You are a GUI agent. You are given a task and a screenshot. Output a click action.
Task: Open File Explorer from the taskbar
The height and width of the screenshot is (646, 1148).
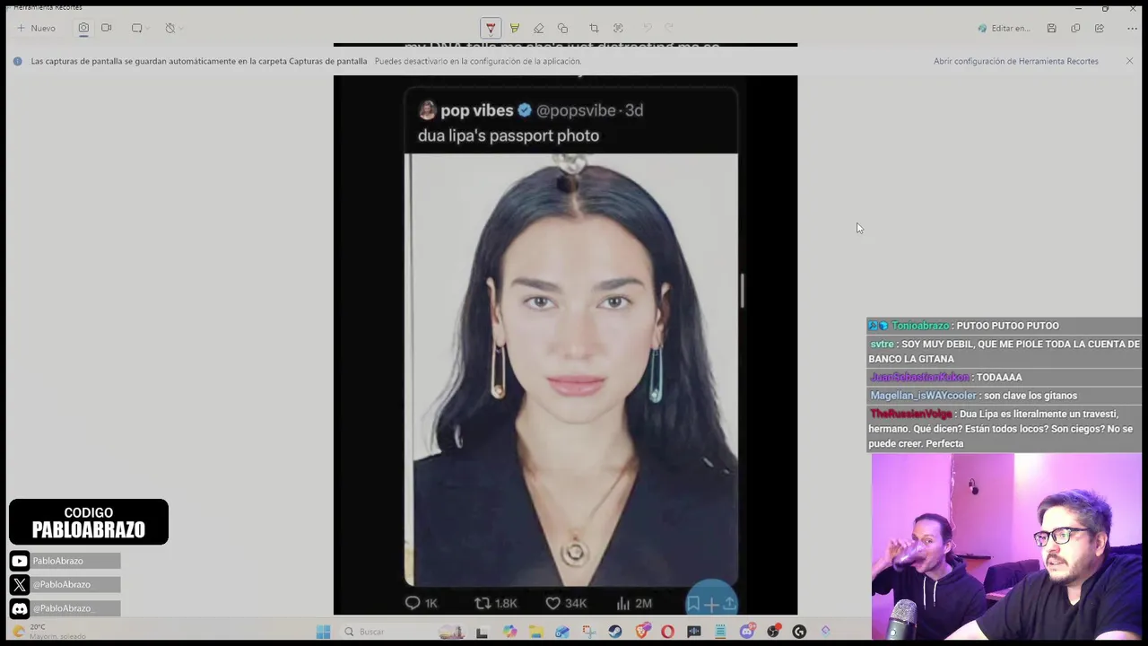tap(536, 632)
